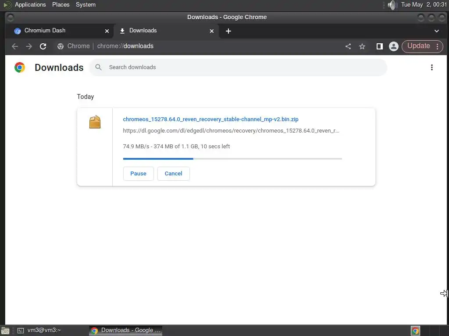Go back with the browser back arrow
The width and height of the screenshot is (449, 336).
[x=15, y=46]
